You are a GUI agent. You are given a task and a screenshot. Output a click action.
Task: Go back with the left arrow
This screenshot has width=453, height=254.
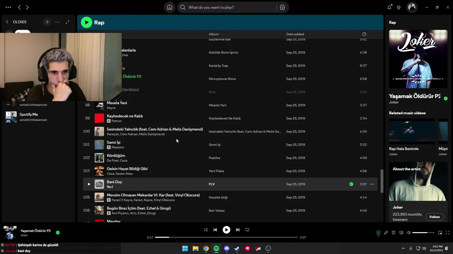pos(19,7)
